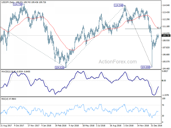The image size is (171, 128).
Task: Click the 113.430 price axis level
Action: tap(166, 12)
